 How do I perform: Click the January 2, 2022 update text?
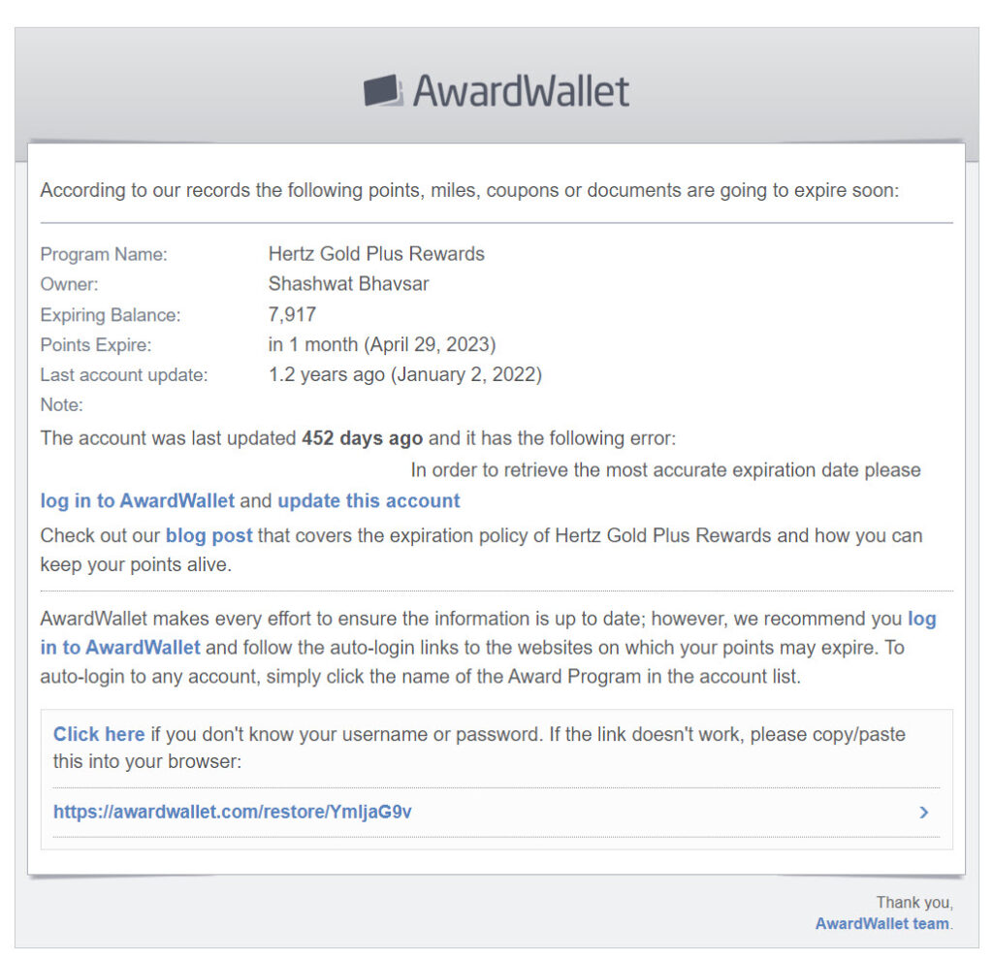click(465, 374)
